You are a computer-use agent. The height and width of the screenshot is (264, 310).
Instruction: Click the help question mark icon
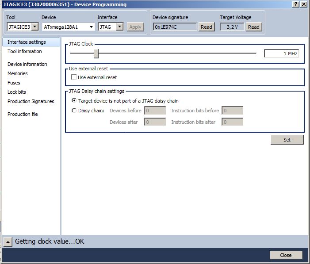point(295,4)
